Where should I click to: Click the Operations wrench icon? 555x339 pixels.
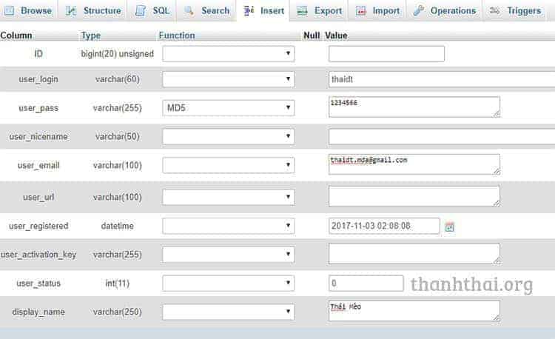419,10
